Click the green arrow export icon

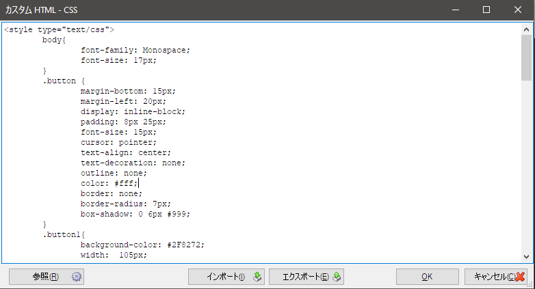(x=337, y=277)
